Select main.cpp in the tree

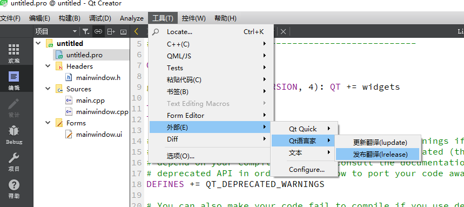click(90, 101)
